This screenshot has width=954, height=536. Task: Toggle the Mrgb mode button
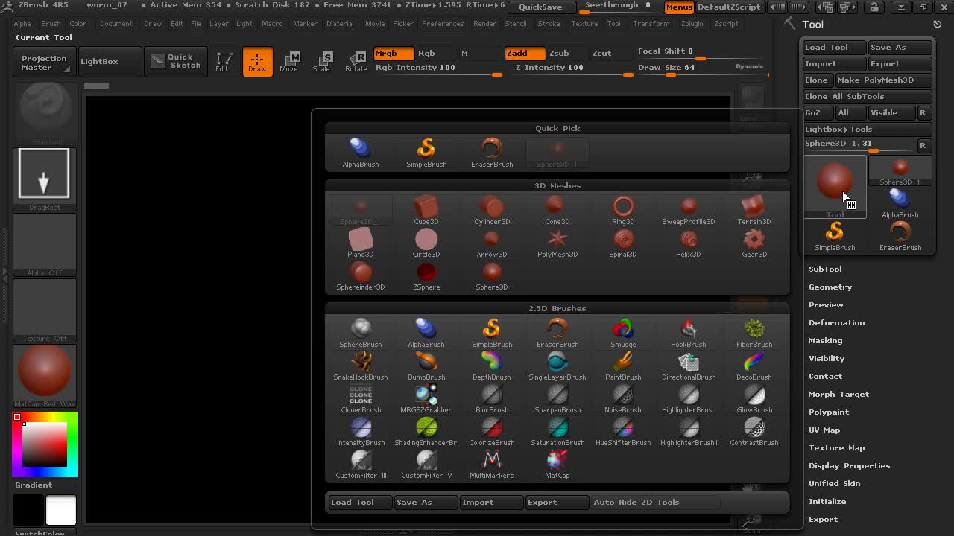pos(394,54)
